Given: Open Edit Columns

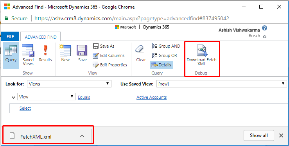Looking at the screenshot, I should [109, 55].
